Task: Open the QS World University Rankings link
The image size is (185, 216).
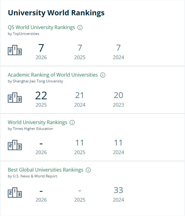Action: (x=42, y=27)
